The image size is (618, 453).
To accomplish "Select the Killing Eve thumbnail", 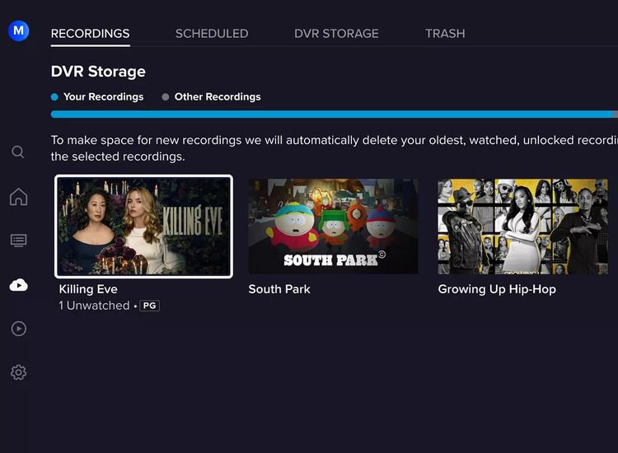I will [x=144, y=226].
